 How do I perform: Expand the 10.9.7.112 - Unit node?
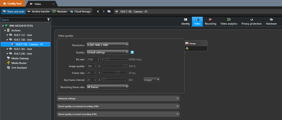tap(7, 35)
